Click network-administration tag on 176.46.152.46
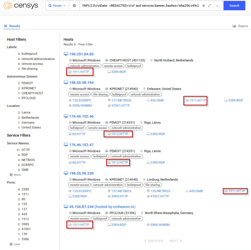Screen dimensions: 251x250 click(126, 128)
